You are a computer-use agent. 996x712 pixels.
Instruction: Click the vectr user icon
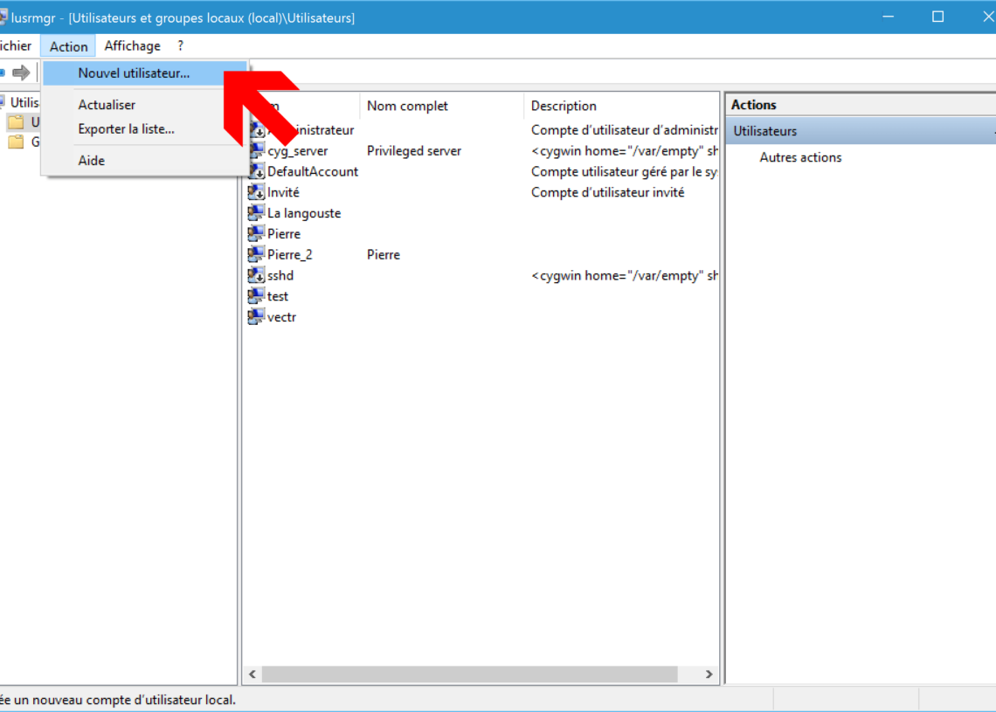(256, 317)
